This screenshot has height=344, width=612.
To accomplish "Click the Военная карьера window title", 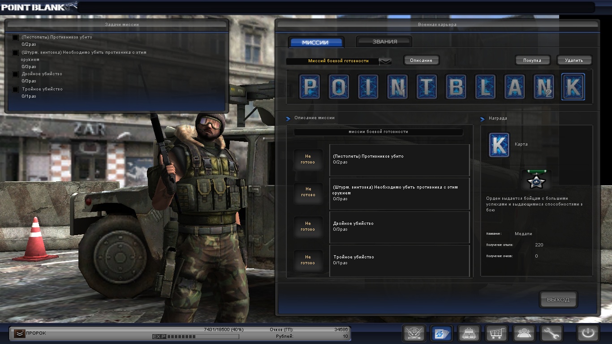I will (437, 25).
